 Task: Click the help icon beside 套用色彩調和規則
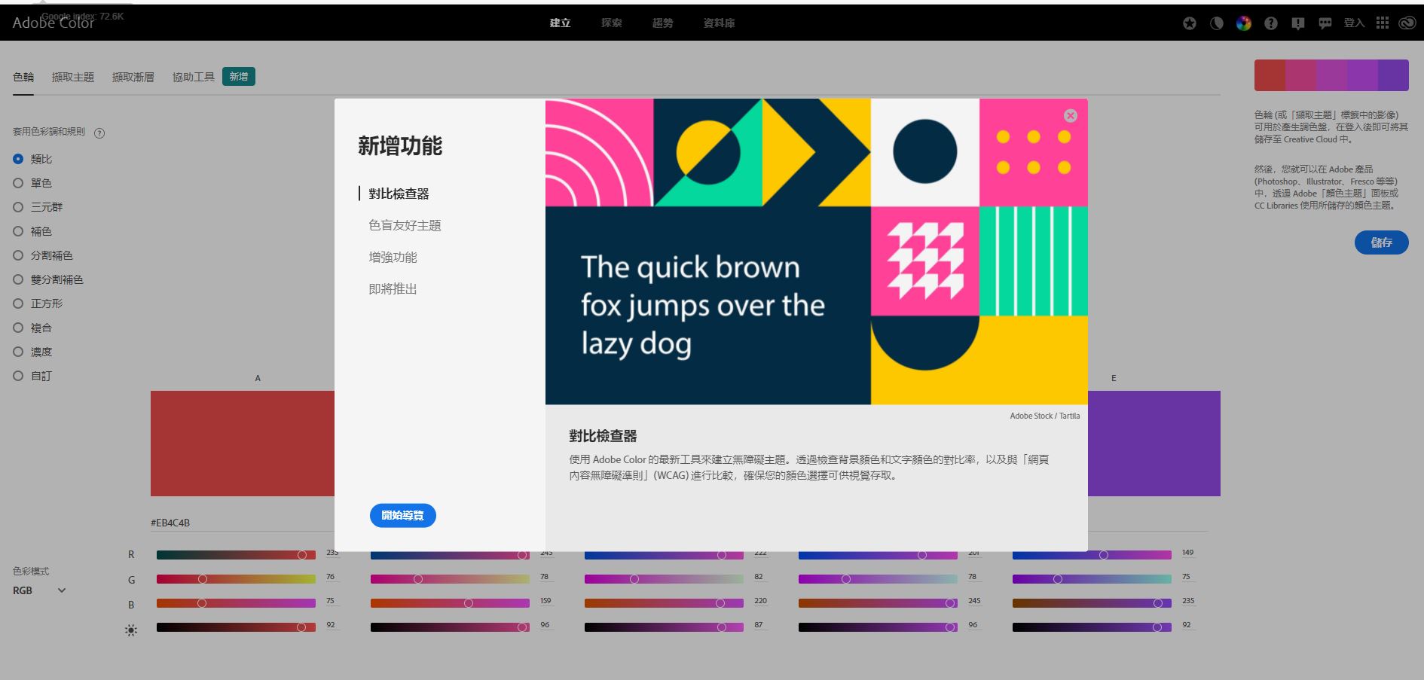click(99, 133)
